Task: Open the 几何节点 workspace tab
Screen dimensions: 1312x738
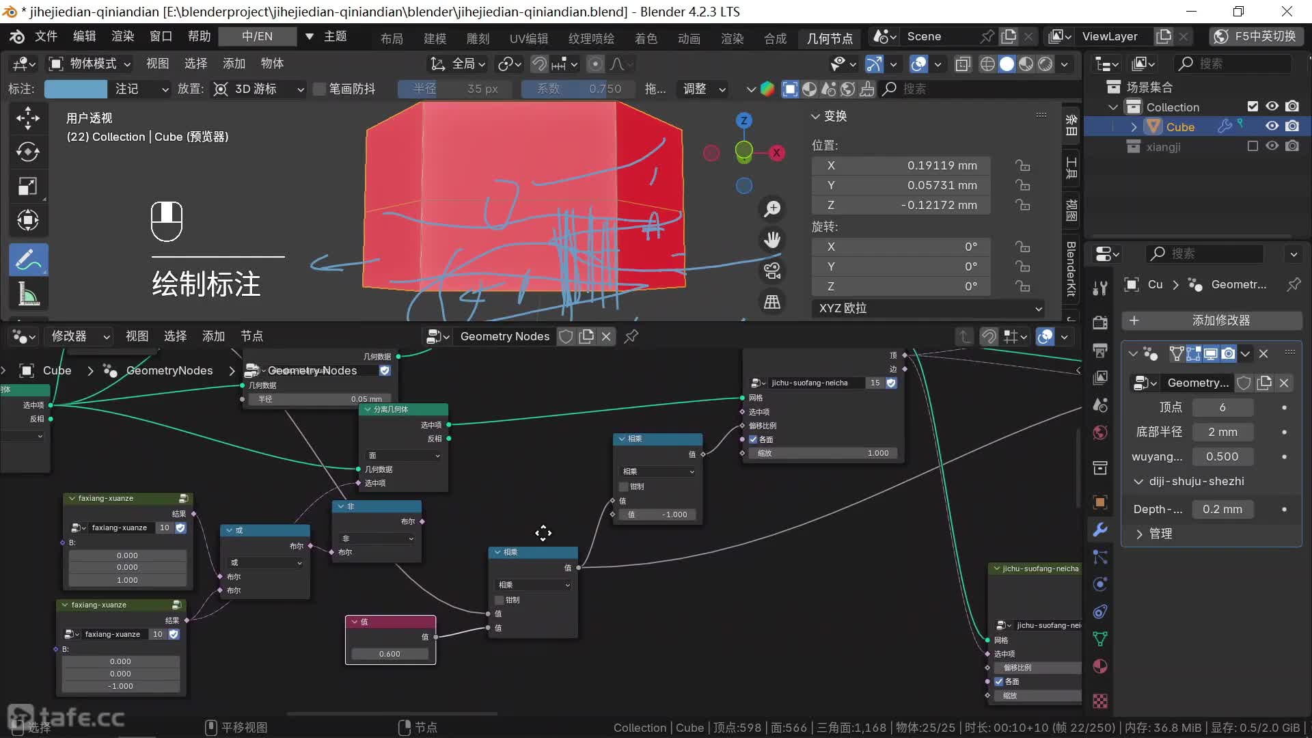Action: (x=829, y=38)
